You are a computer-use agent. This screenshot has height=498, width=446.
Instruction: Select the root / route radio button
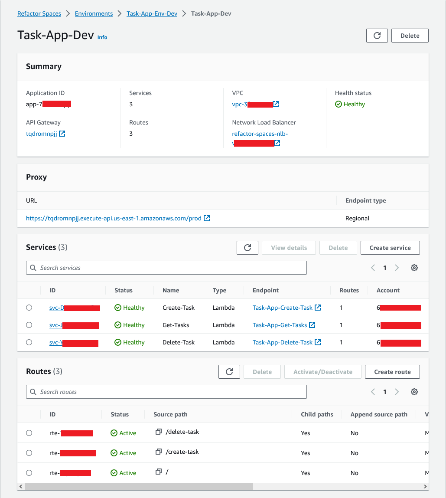[29, 473]
